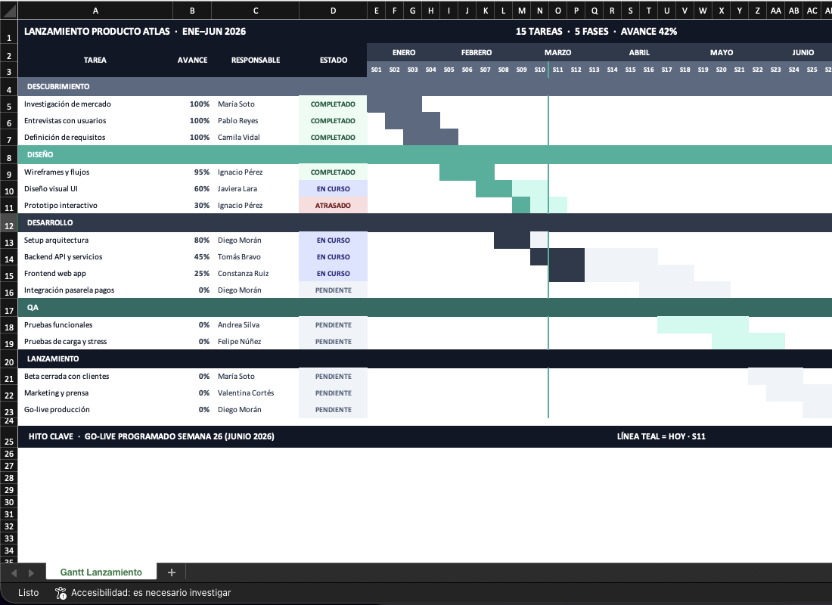Click the RESPONSABLE column heading cell

point(255,60)
